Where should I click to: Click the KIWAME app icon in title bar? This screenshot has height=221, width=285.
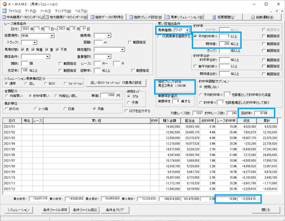click(x=5, y=4)
